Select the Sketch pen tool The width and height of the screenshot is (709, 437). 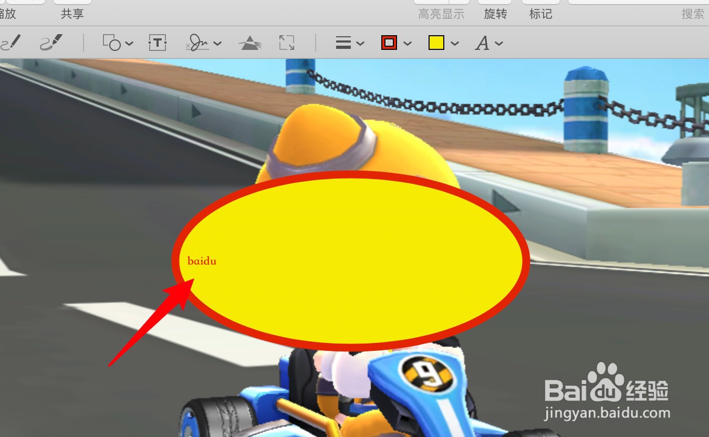11,43
